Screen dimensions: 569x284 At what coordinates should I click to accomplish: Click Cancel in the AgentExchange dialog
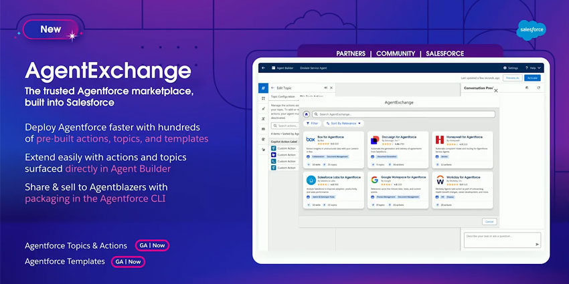pos(489,222)
